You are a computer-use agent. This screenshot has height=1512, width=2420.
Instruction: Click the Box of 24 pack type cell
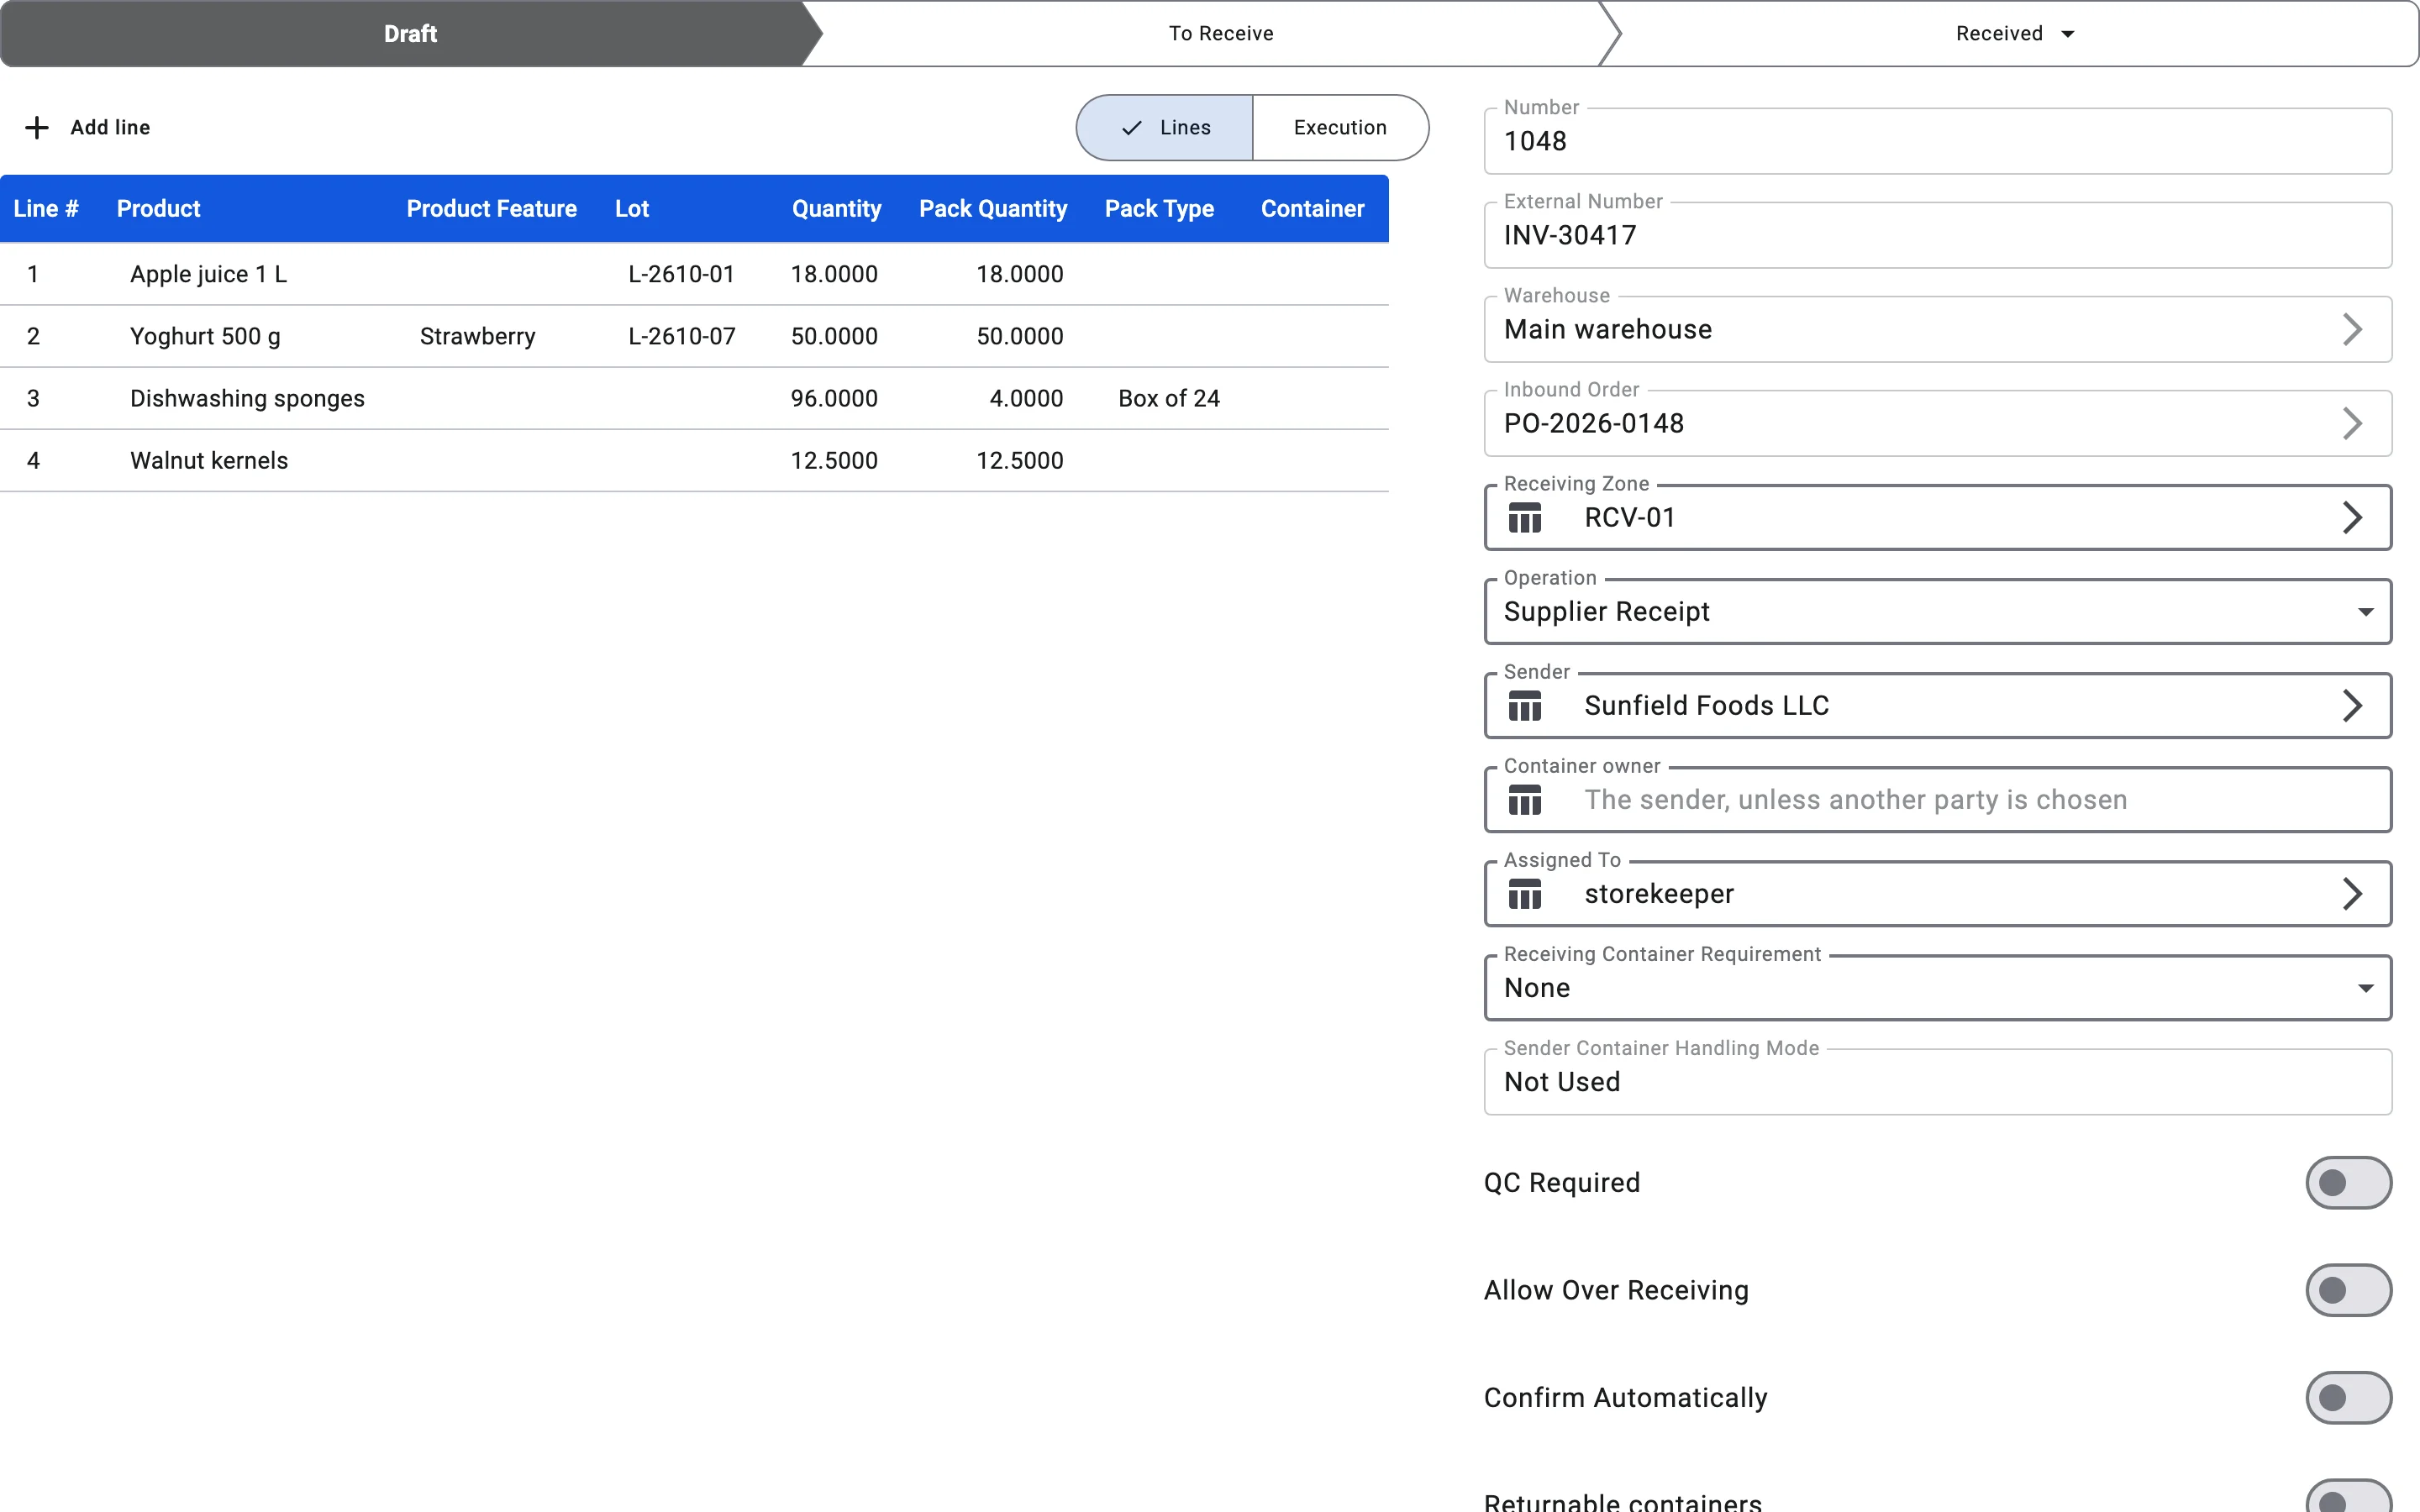point(1168,399)
